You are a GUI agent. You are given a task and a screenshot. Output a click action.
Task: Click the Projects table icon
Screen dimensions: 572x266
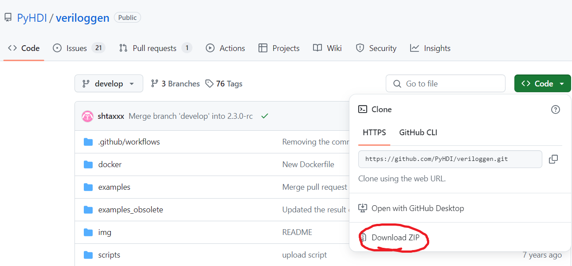(x=263, y=48)
